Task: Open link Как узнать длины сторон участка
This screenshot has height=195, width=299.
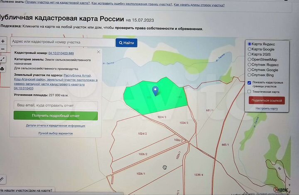Action: coord(199,5)
